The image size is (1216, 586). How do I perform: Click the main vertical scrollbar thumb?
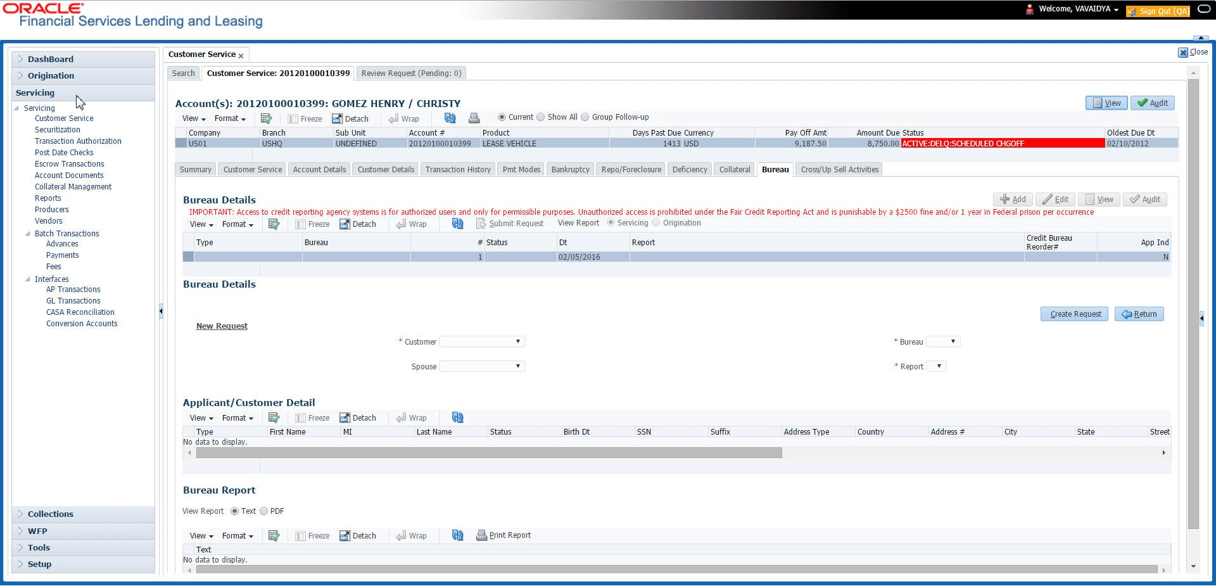(1194, 304)
